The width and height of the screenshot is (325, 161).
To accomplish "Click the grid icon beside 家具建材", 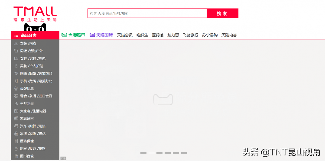I will [16, 119].
